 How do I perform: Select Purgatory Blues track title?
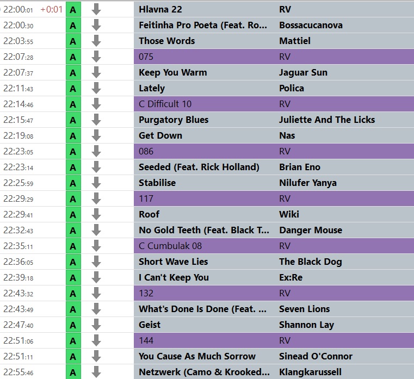coord(174,120)
